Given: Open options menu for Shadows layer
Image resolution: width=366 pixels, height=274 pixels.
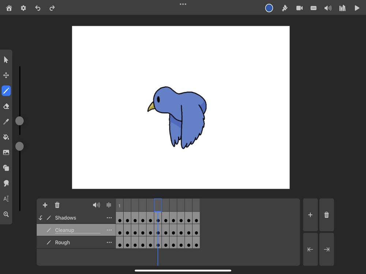Looking at the screenshot, I should point(109,218).
